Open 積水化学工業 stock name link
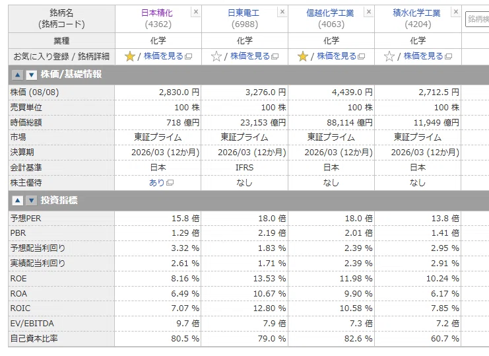This screenshot has width=489, height=356. point(416,13)
